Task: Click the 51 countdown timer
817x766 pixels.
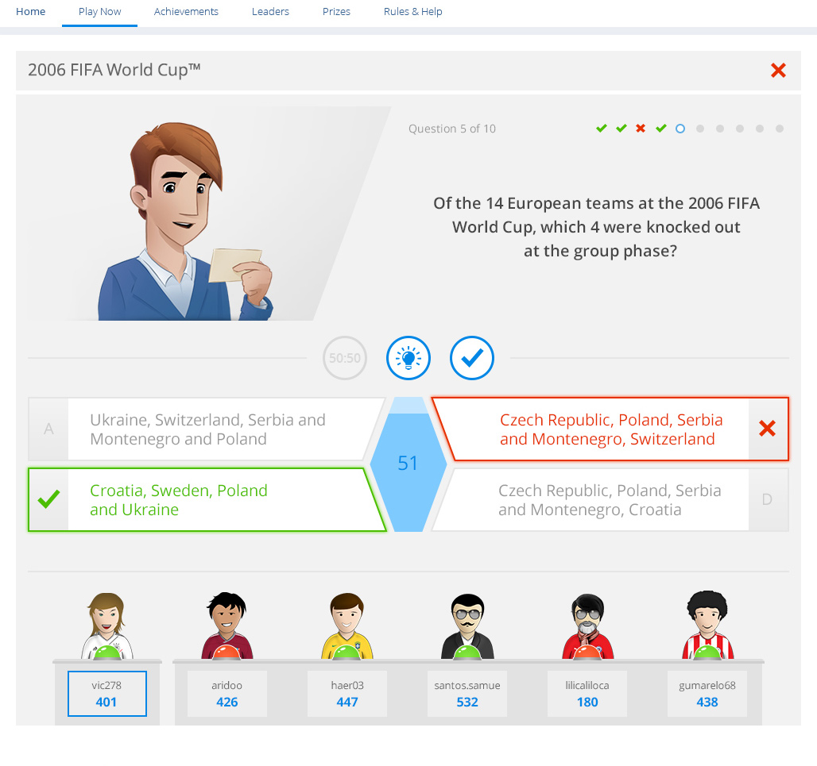Action: (408, 463)
